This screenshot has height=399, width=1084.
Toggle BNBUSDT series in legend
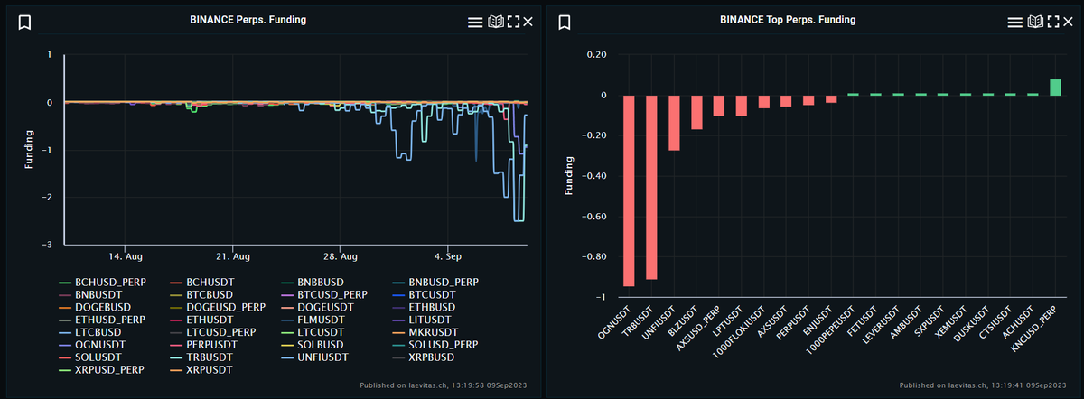(89, 294)
